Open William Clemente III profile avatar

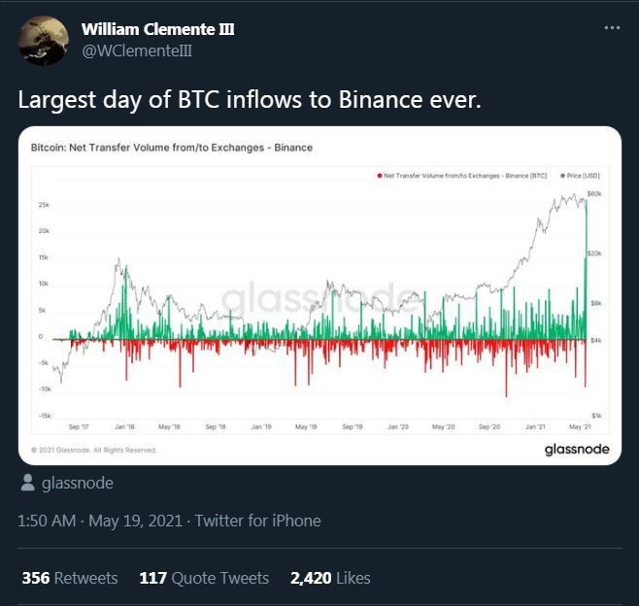point(43,41)
